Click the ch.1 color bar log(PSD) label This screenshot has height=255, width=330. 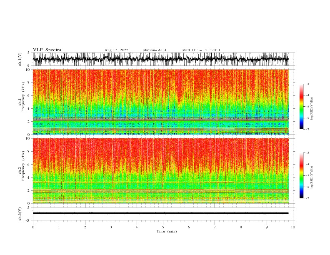pos(312,109)
